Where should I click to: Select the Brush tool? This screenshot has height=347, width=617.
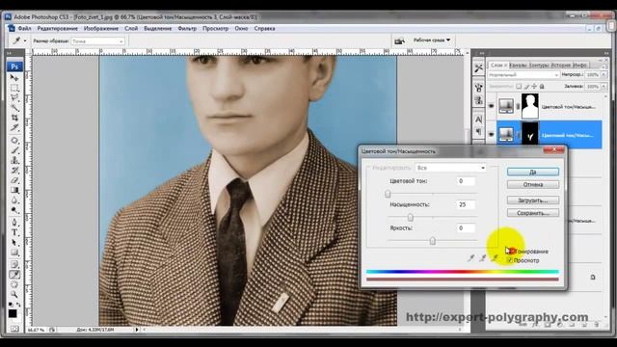(x=14, y=150)
